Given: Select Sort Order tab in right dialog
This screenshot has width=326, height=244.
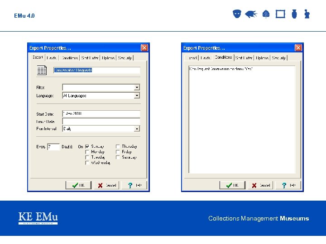Looking at the screenshot, I should click(x=244, y=58).
